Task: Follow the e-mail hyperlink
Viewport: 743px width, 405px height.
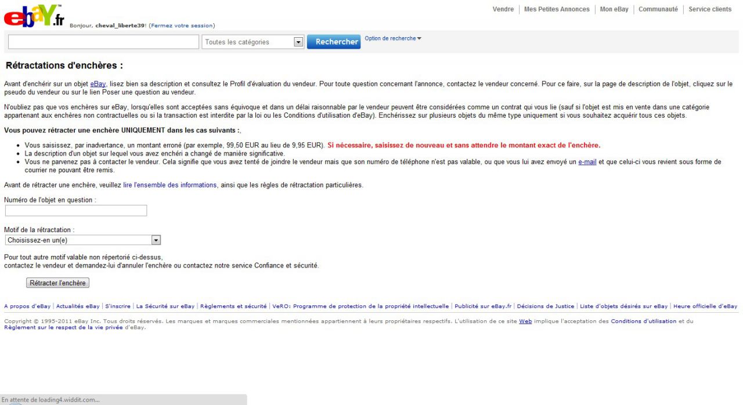Action: [x=587, y=162]
